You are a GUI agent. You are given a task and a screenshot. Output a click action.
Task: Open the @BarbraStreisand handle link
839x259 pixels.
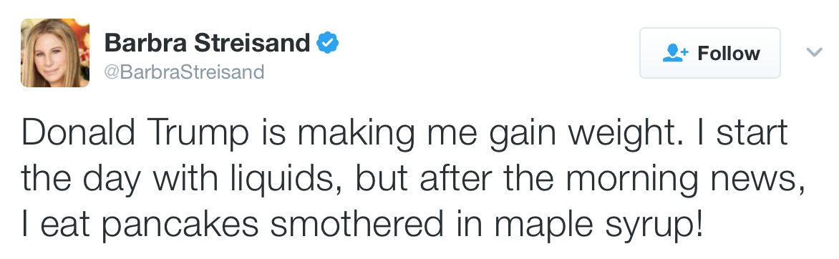[x=184, y=72]
